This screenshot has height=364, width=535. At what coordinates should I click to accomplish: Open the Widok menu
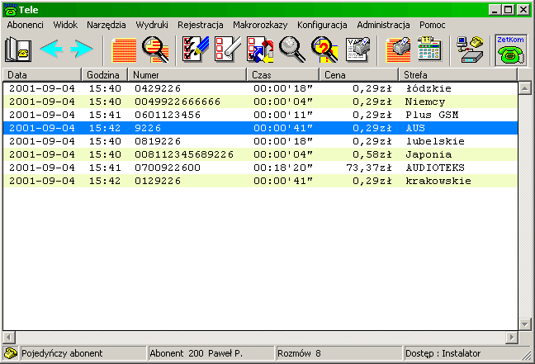[65, 25]
